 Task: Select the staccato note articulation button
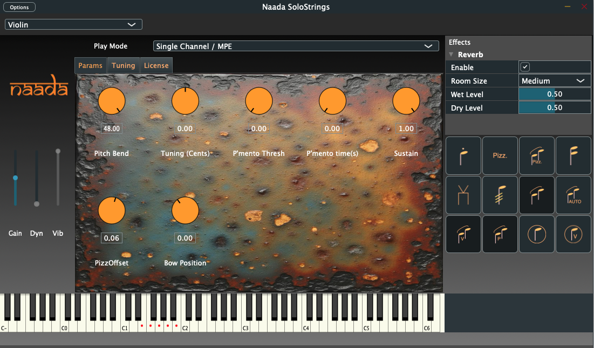click(463, 155)
